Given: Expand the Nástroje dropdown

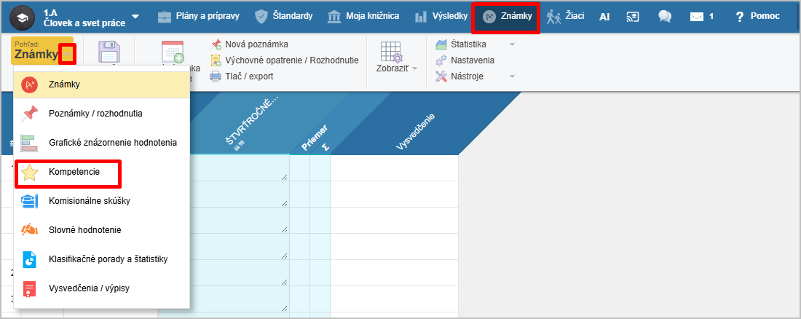Looking at the screenshot, I should pyautogui.click(x=512, y=76).
